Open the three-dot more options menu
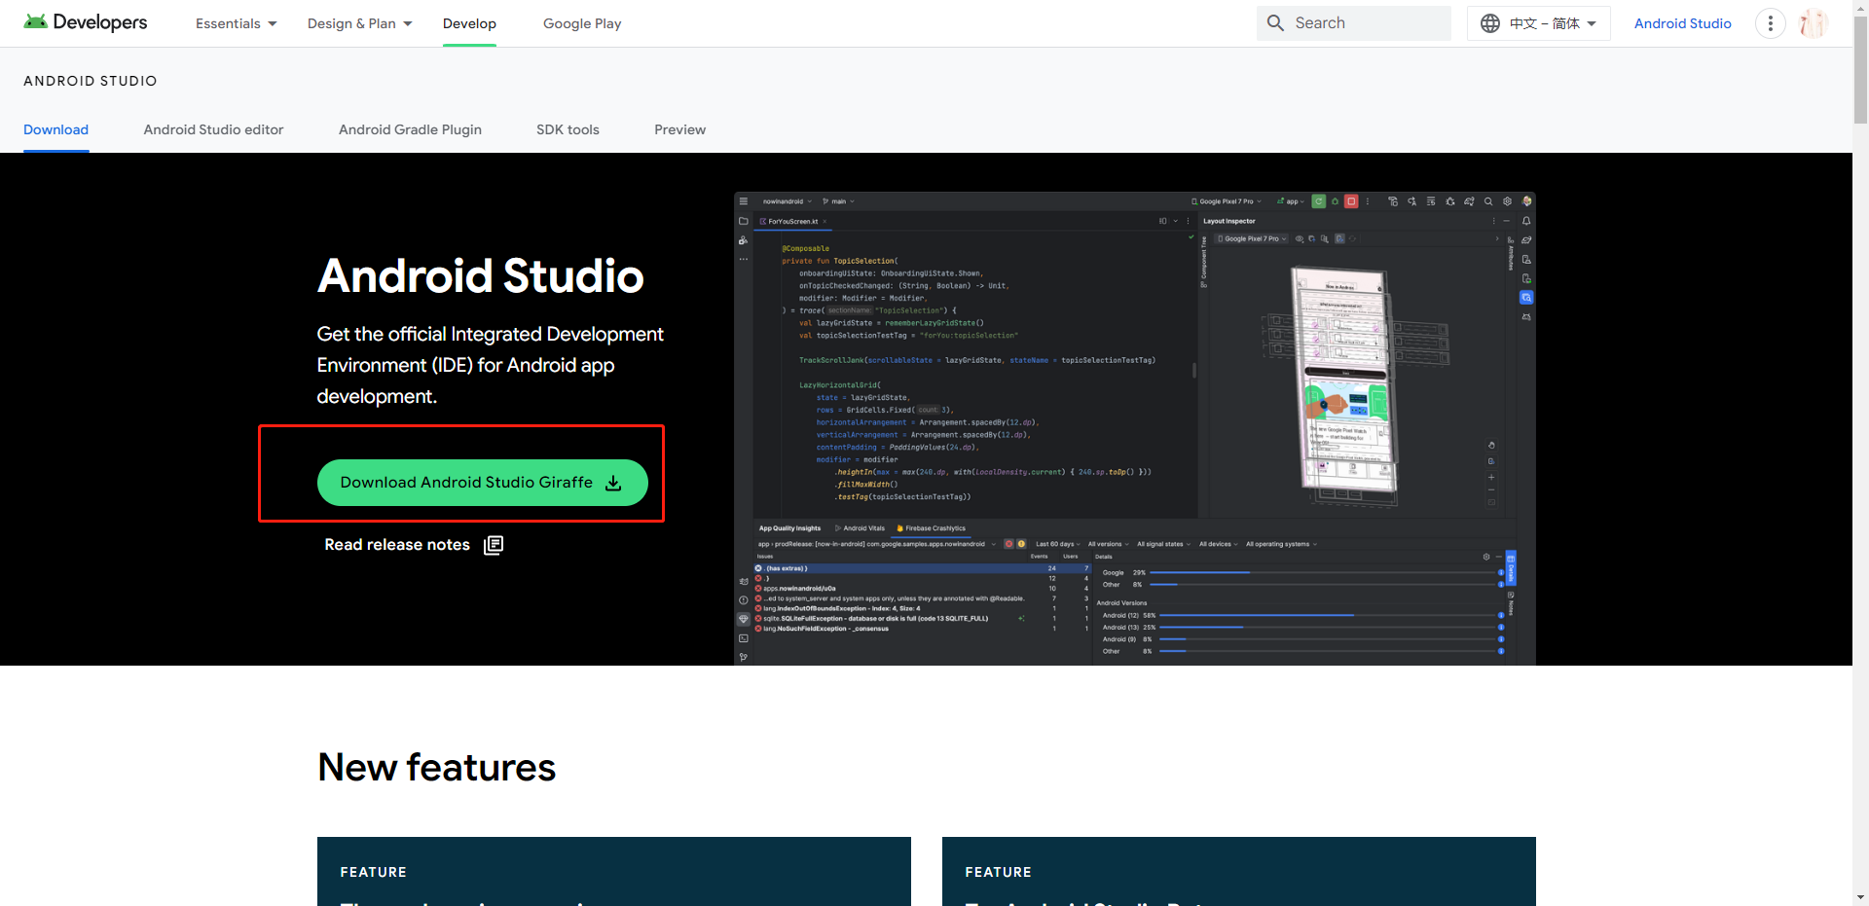Image resolution: width=1869 pixels, height=906 pixels. pos(1771,23)
